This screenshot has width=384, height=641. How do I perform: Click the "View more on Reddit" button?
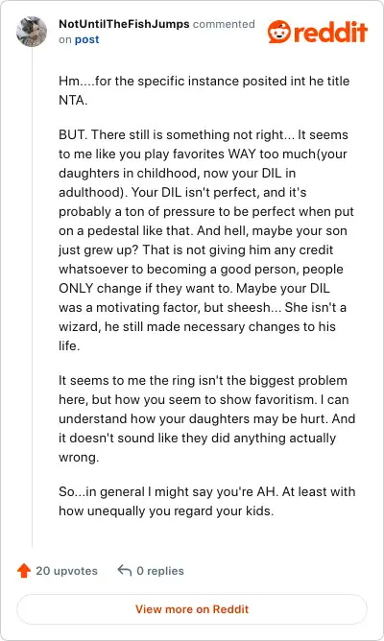[192, 609]
